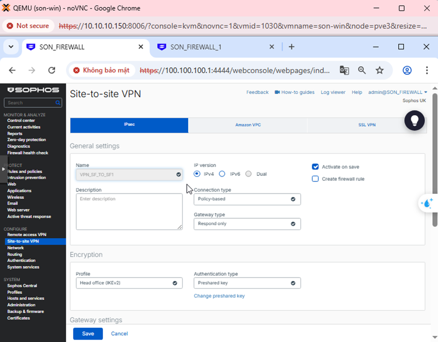Enable the Create firewall rule checkbox
Image resolution: width=438 pixels, height=342 pixels.
pos(315,179)
